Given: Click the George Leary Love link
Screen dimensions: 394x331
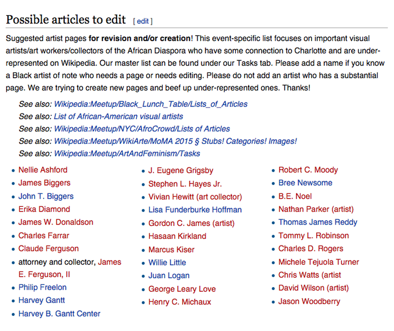Looking at the screenshot, I should [182, 289].
